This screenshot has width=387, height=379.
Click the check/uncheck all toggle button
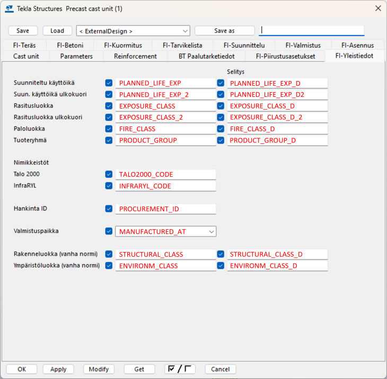click(180, 369)
